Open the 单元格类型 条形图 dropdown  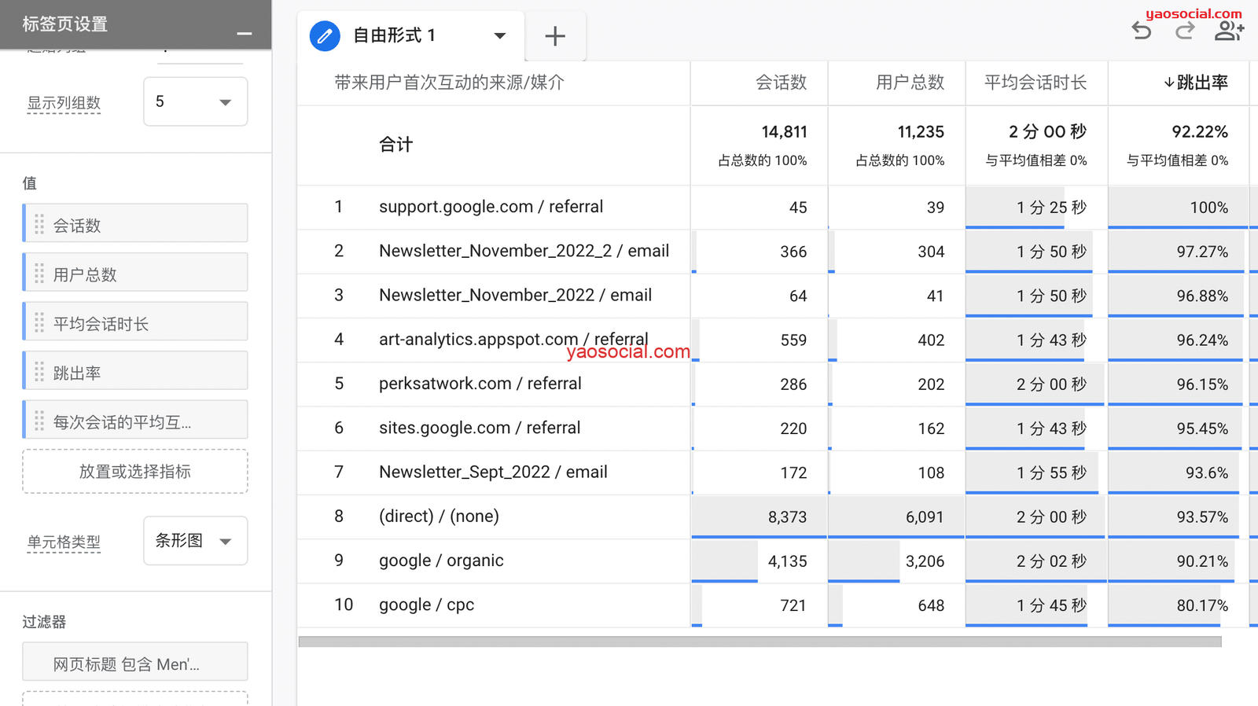(x=195, y=541)
